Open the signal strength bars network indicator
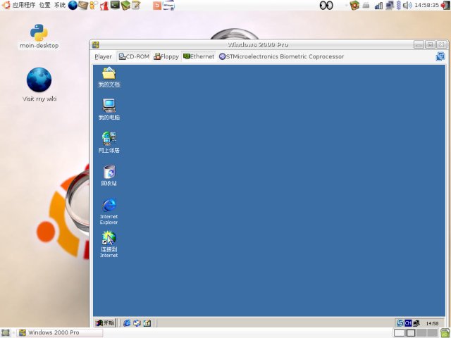 378,5
